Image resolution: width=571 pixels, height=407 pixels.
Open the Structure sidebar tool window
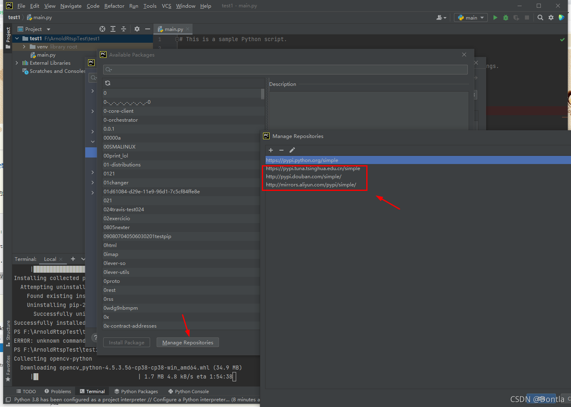[8, 333]
